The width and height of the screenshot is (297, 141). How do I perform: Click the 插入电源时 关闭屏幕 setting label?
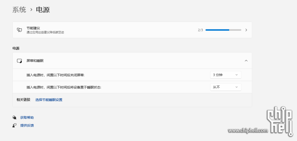click(x=55, y=75)
